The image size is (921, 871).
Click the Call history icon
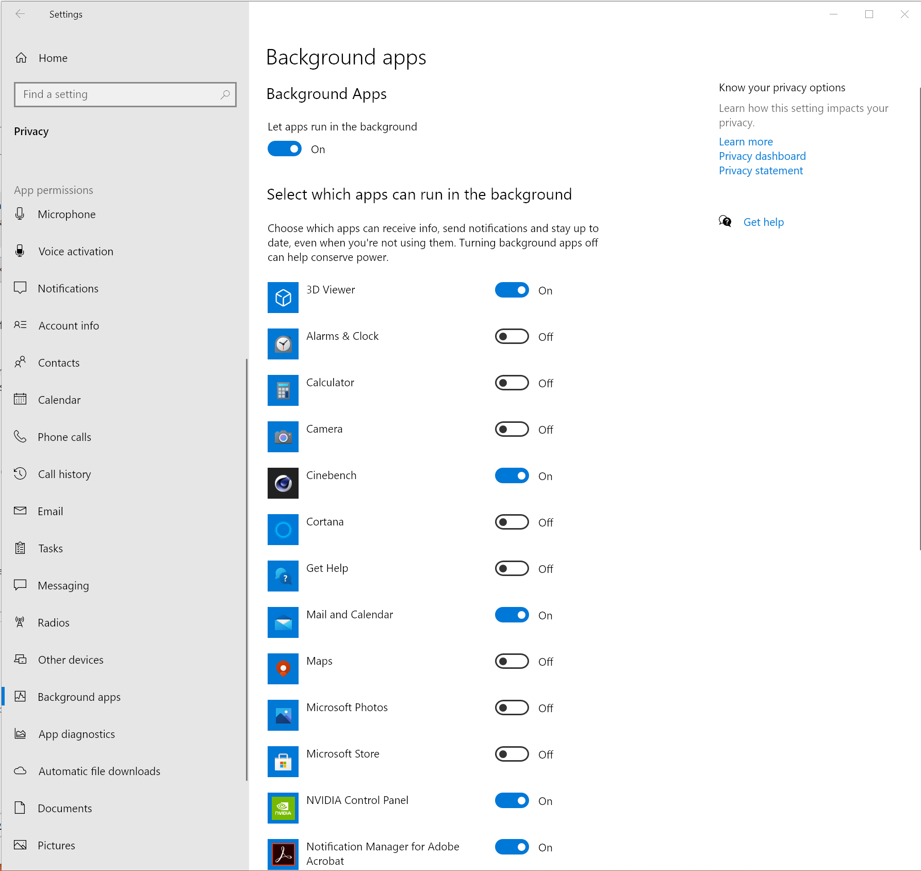coord(20,473)
